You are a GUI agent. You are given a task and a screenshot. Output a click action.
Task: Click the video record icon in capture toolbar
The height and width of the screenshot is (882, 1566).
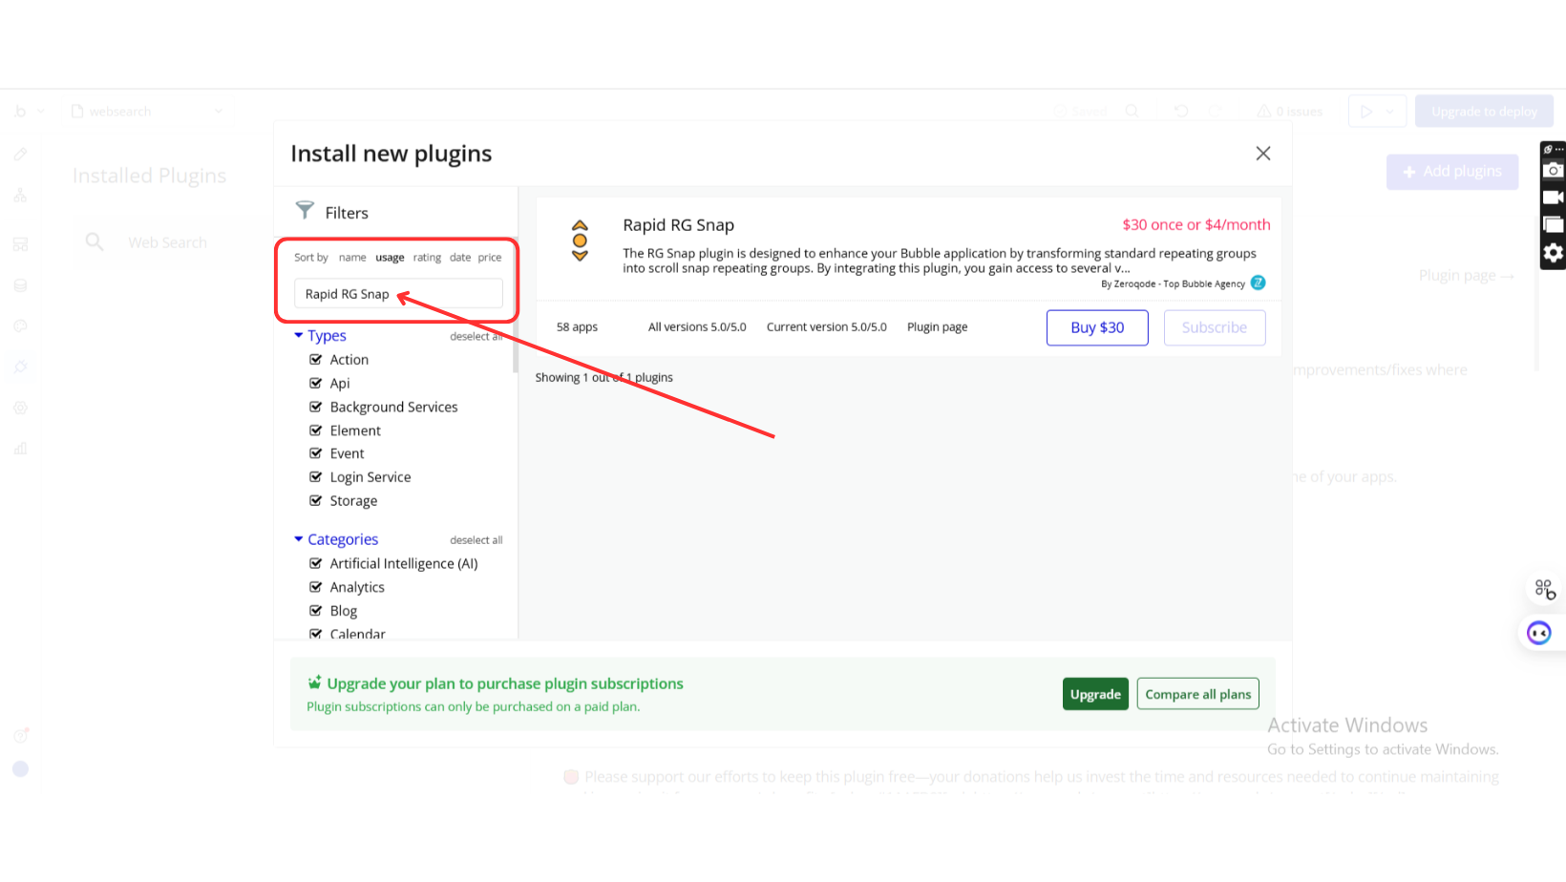pyautogui.click(x=1554, y=198)
